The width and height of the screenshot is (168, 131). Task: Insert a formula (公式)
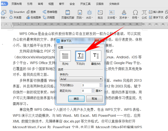pos(144,15)
